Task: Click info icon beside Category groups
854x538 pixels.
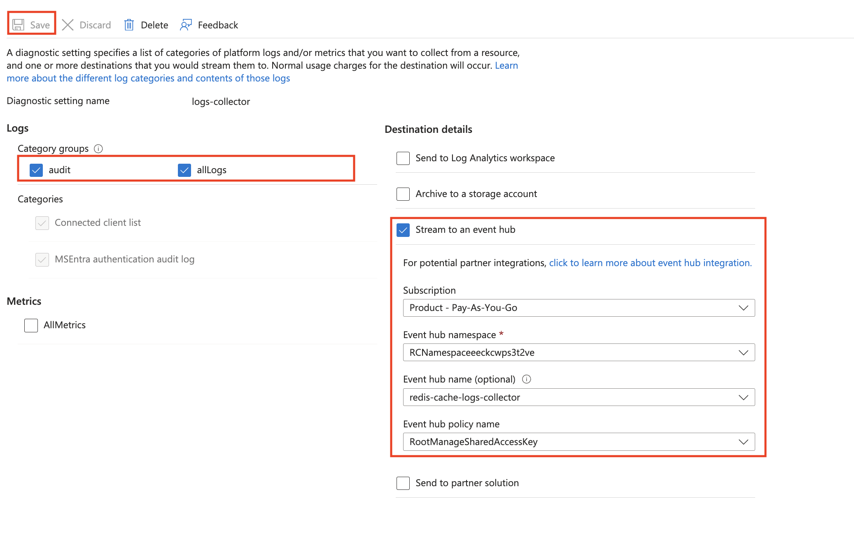Action: click(98, 148)
